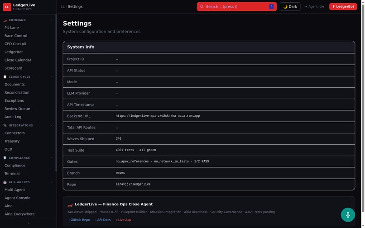Click the search magnifier icon

pyautogui.click(x=202, y=6)
